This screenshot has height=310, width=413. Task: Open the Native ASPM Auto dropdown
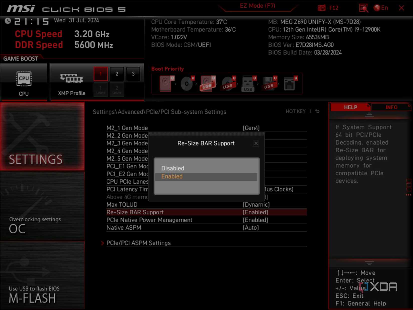click(251, 228)
